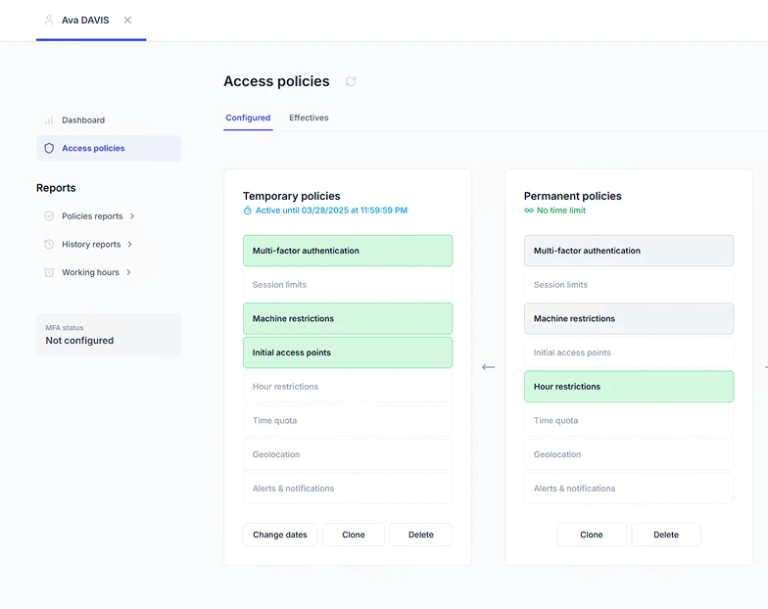Screen dimensions: 768x609
Task: Toggle permanent Hour restrictions policy
Action: (629, 387)
